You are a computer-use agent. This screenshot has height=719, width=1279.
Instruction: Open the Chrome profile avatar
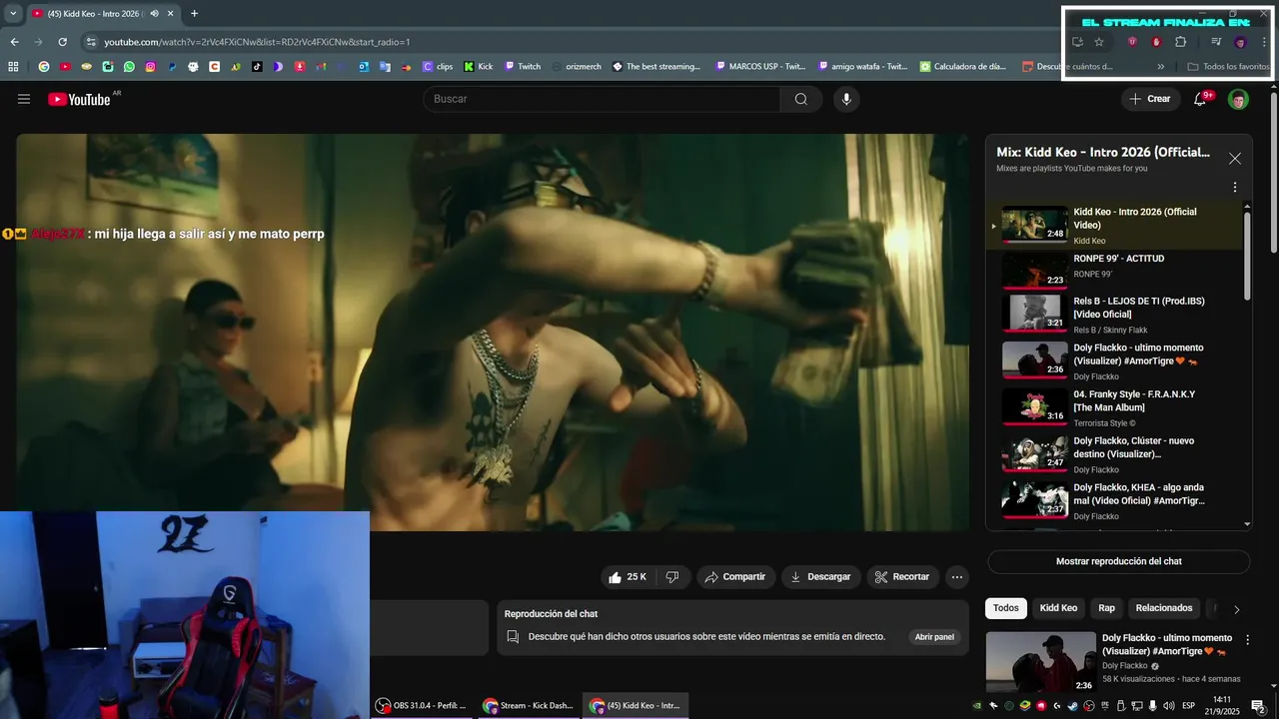[1241, 42]
